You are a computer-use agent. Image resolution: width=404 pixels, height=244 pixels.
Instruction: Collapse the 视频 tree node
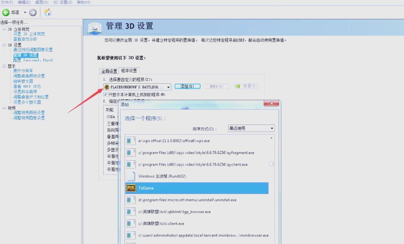point(4,108)
